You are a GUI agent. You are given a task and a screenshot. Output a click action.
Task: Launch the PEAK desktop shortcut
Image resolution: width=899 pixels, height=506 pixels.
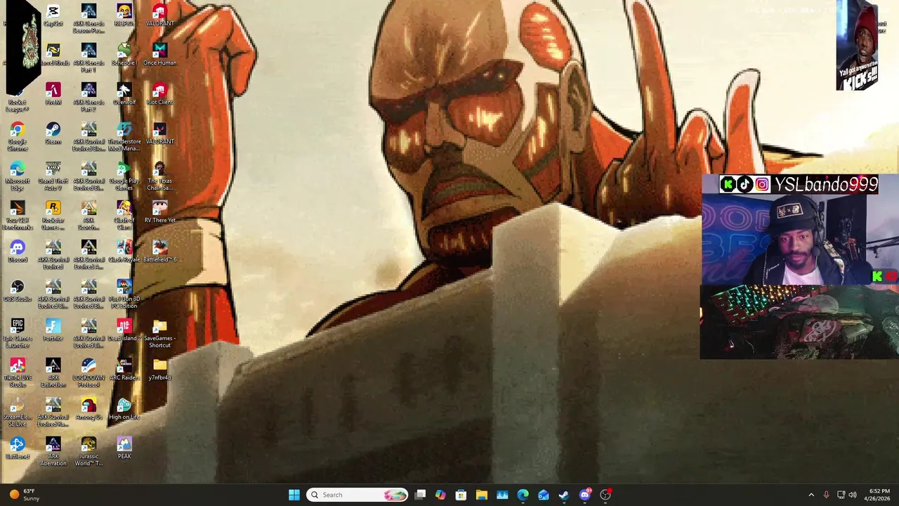click(x=124, y=448)
